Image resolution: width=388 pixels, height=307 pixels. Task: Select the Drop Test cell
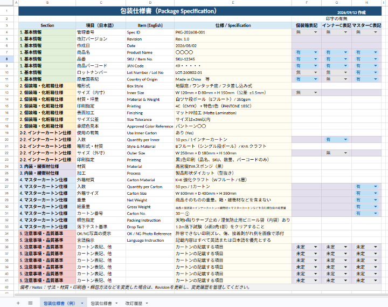(x=150, y=227)
